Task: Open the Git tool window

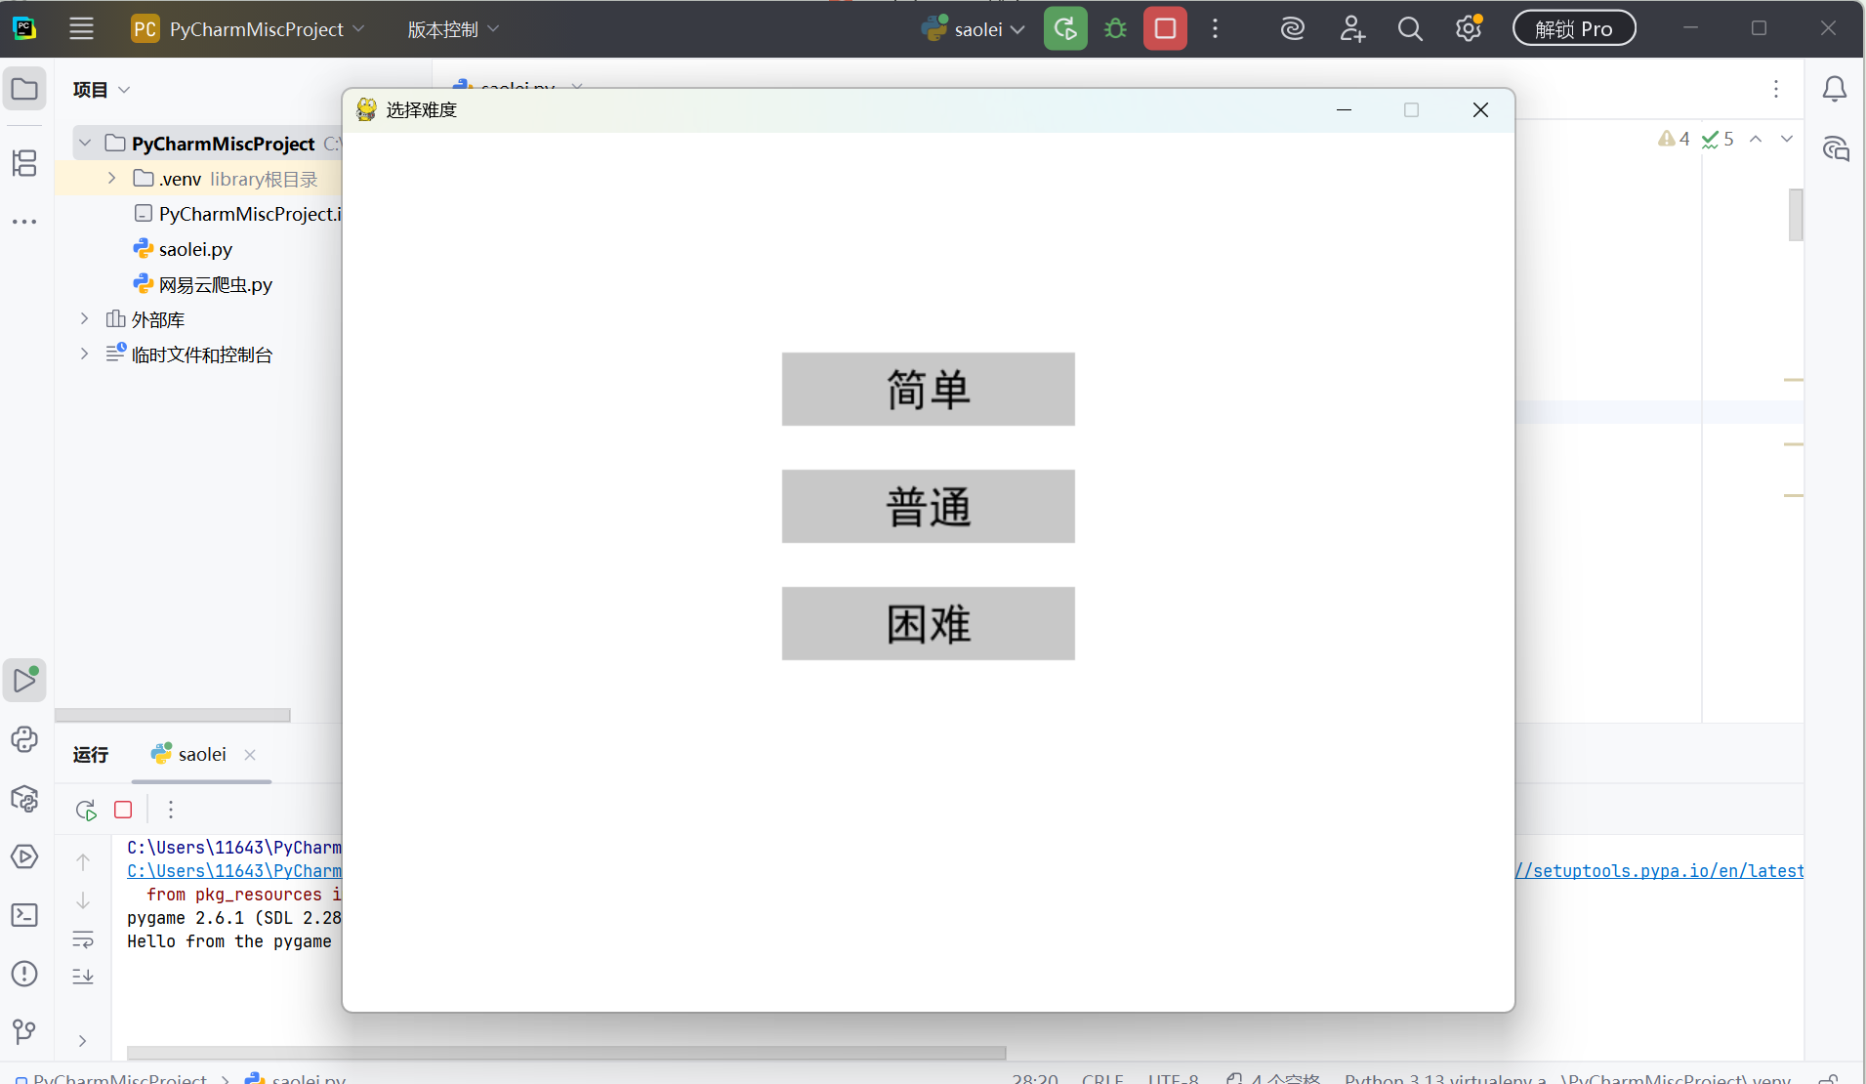Action: [24, 1032]
